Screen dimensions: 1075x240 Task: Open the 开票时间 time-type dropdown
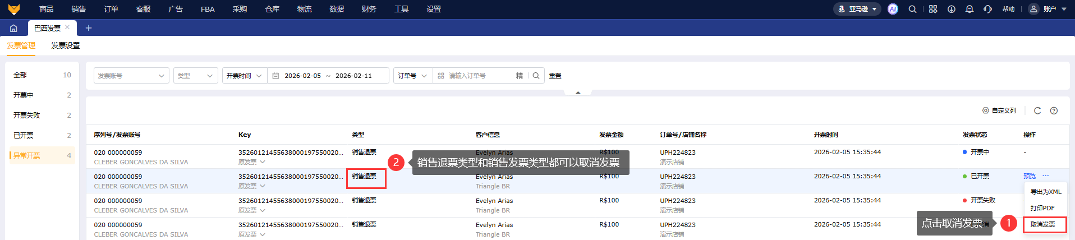(x=244, y=76)
